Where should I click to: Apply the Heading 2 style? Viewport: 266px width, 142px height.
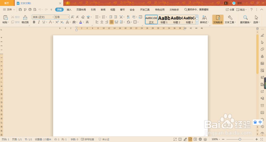click(177, 19)
